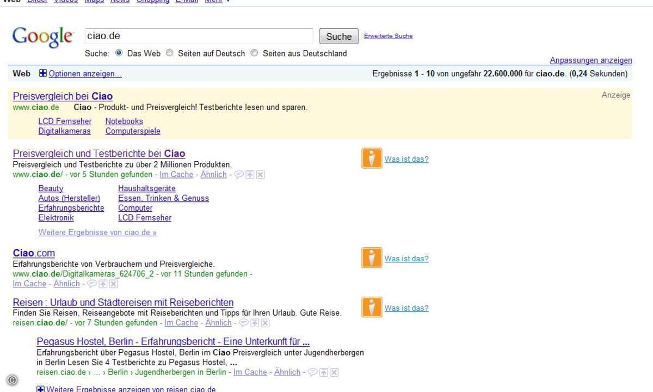
Task: Click green 'www.ciao.de' URL in the ad
Action: pyautogui.click(x=36, y=107)
